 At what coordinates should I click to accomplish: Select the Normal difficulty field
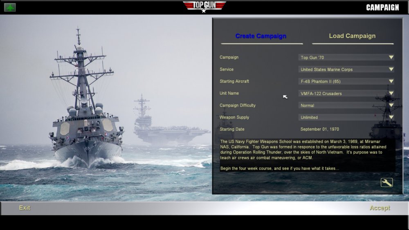click(x=346, y=105)
